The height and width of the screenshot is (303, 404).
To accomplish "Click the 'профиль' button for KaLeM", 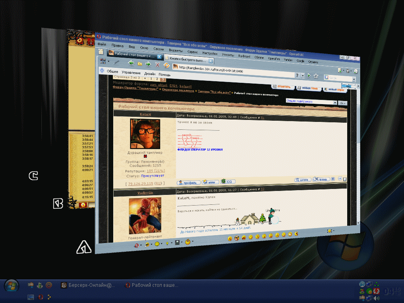I will [x=188, y=183].
